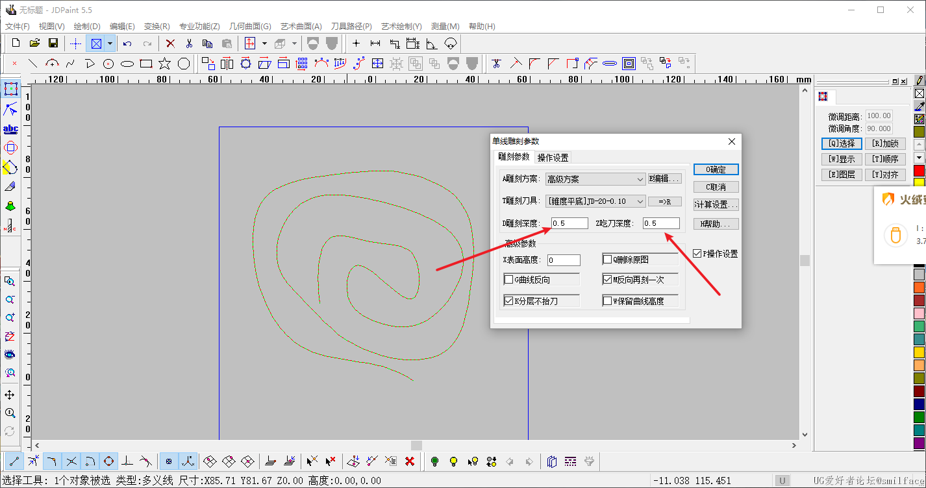Click the horizontal dimension measure icon
926x488 pixels.
coord(375,43)
